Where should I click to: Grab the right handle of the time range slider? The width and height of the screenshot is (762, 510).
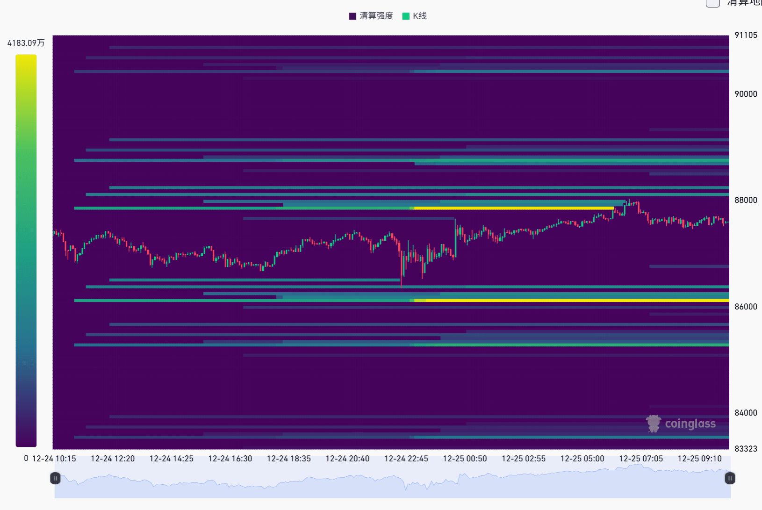tap(730, 478)
